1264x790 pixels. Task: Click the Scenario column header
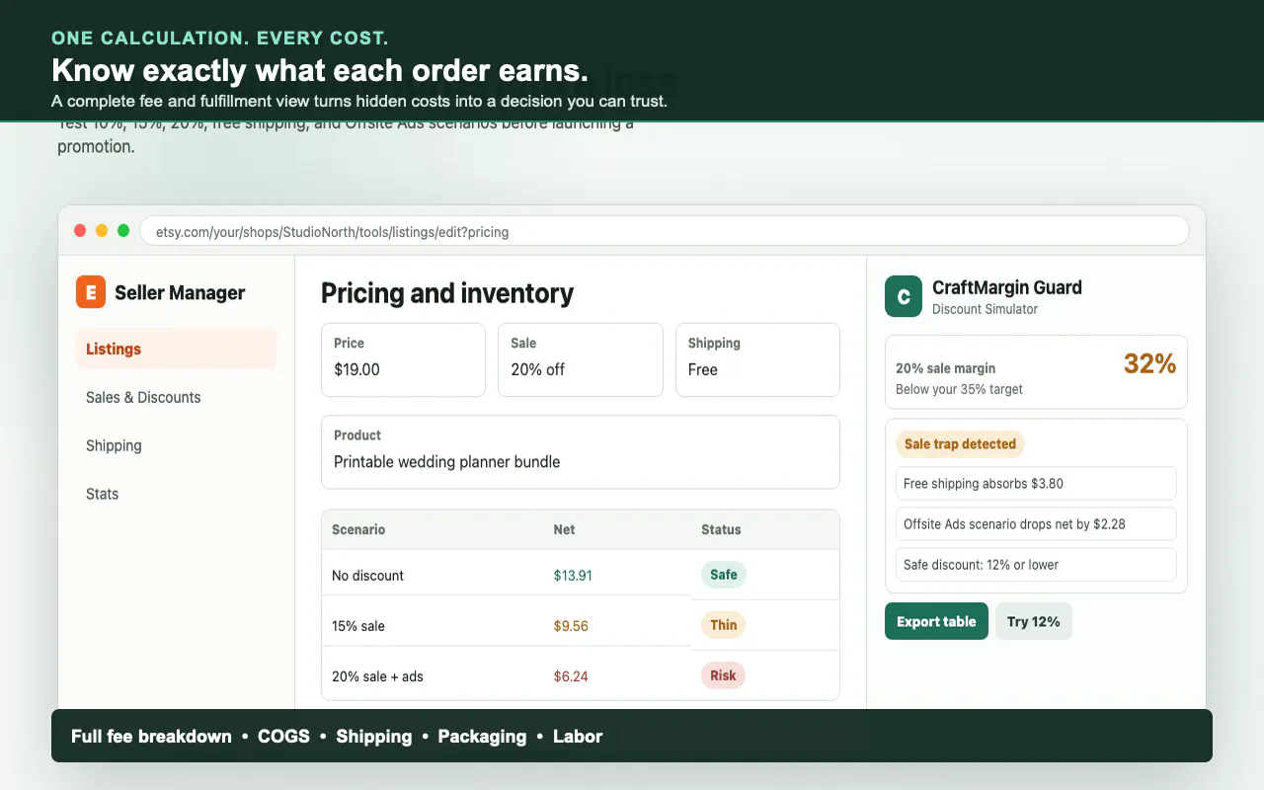click(358, 529)
